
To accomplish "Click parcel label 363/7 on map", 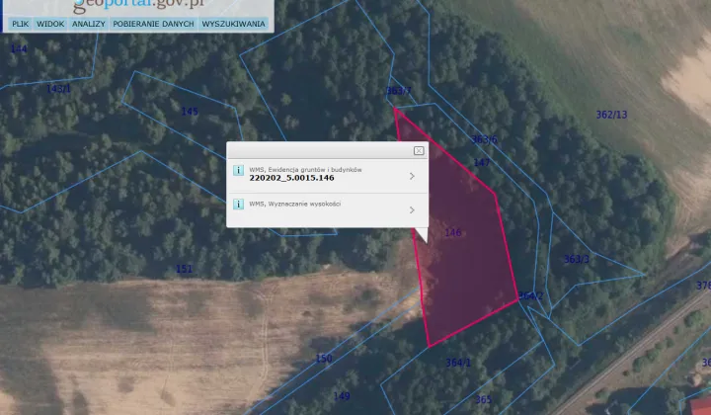I will [x=399, y=91].
